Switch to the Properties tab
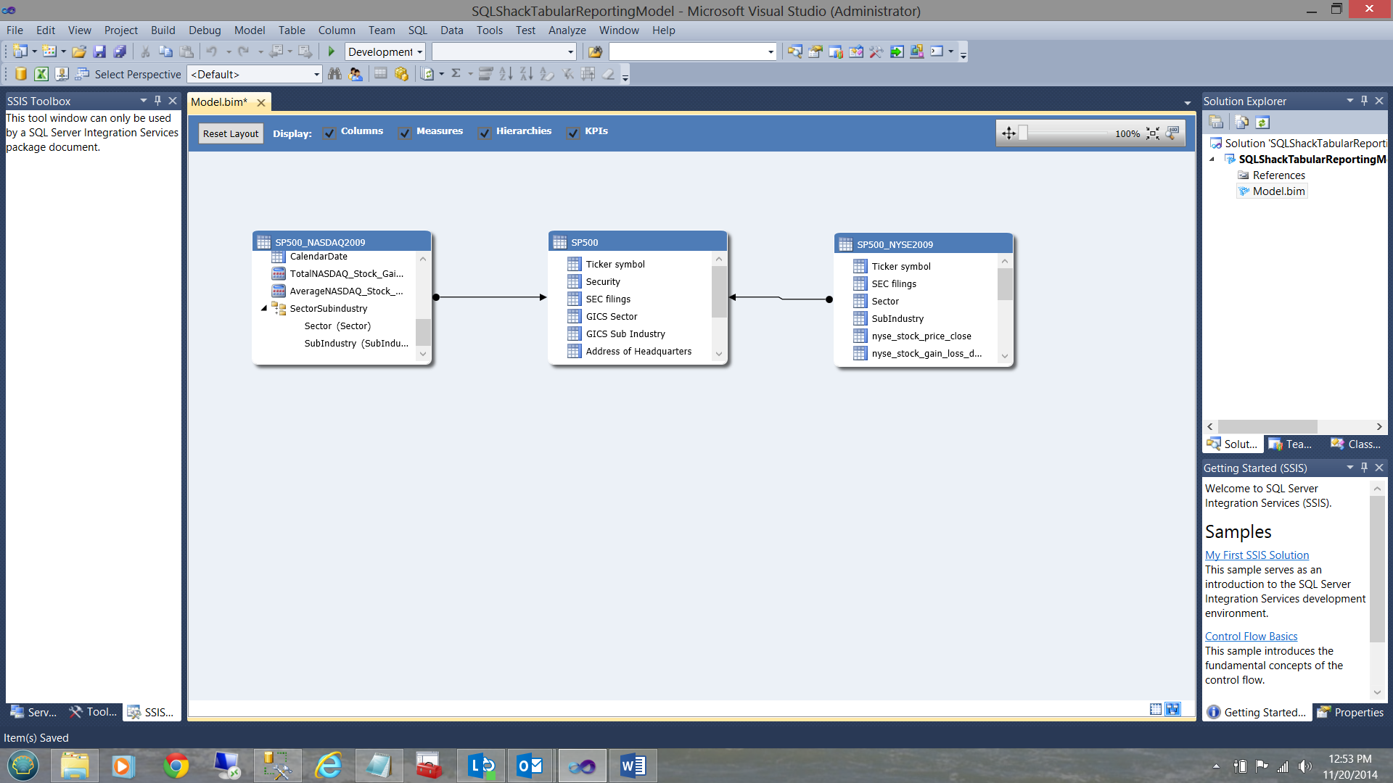1393x783 pixels. pos(1351,713)
